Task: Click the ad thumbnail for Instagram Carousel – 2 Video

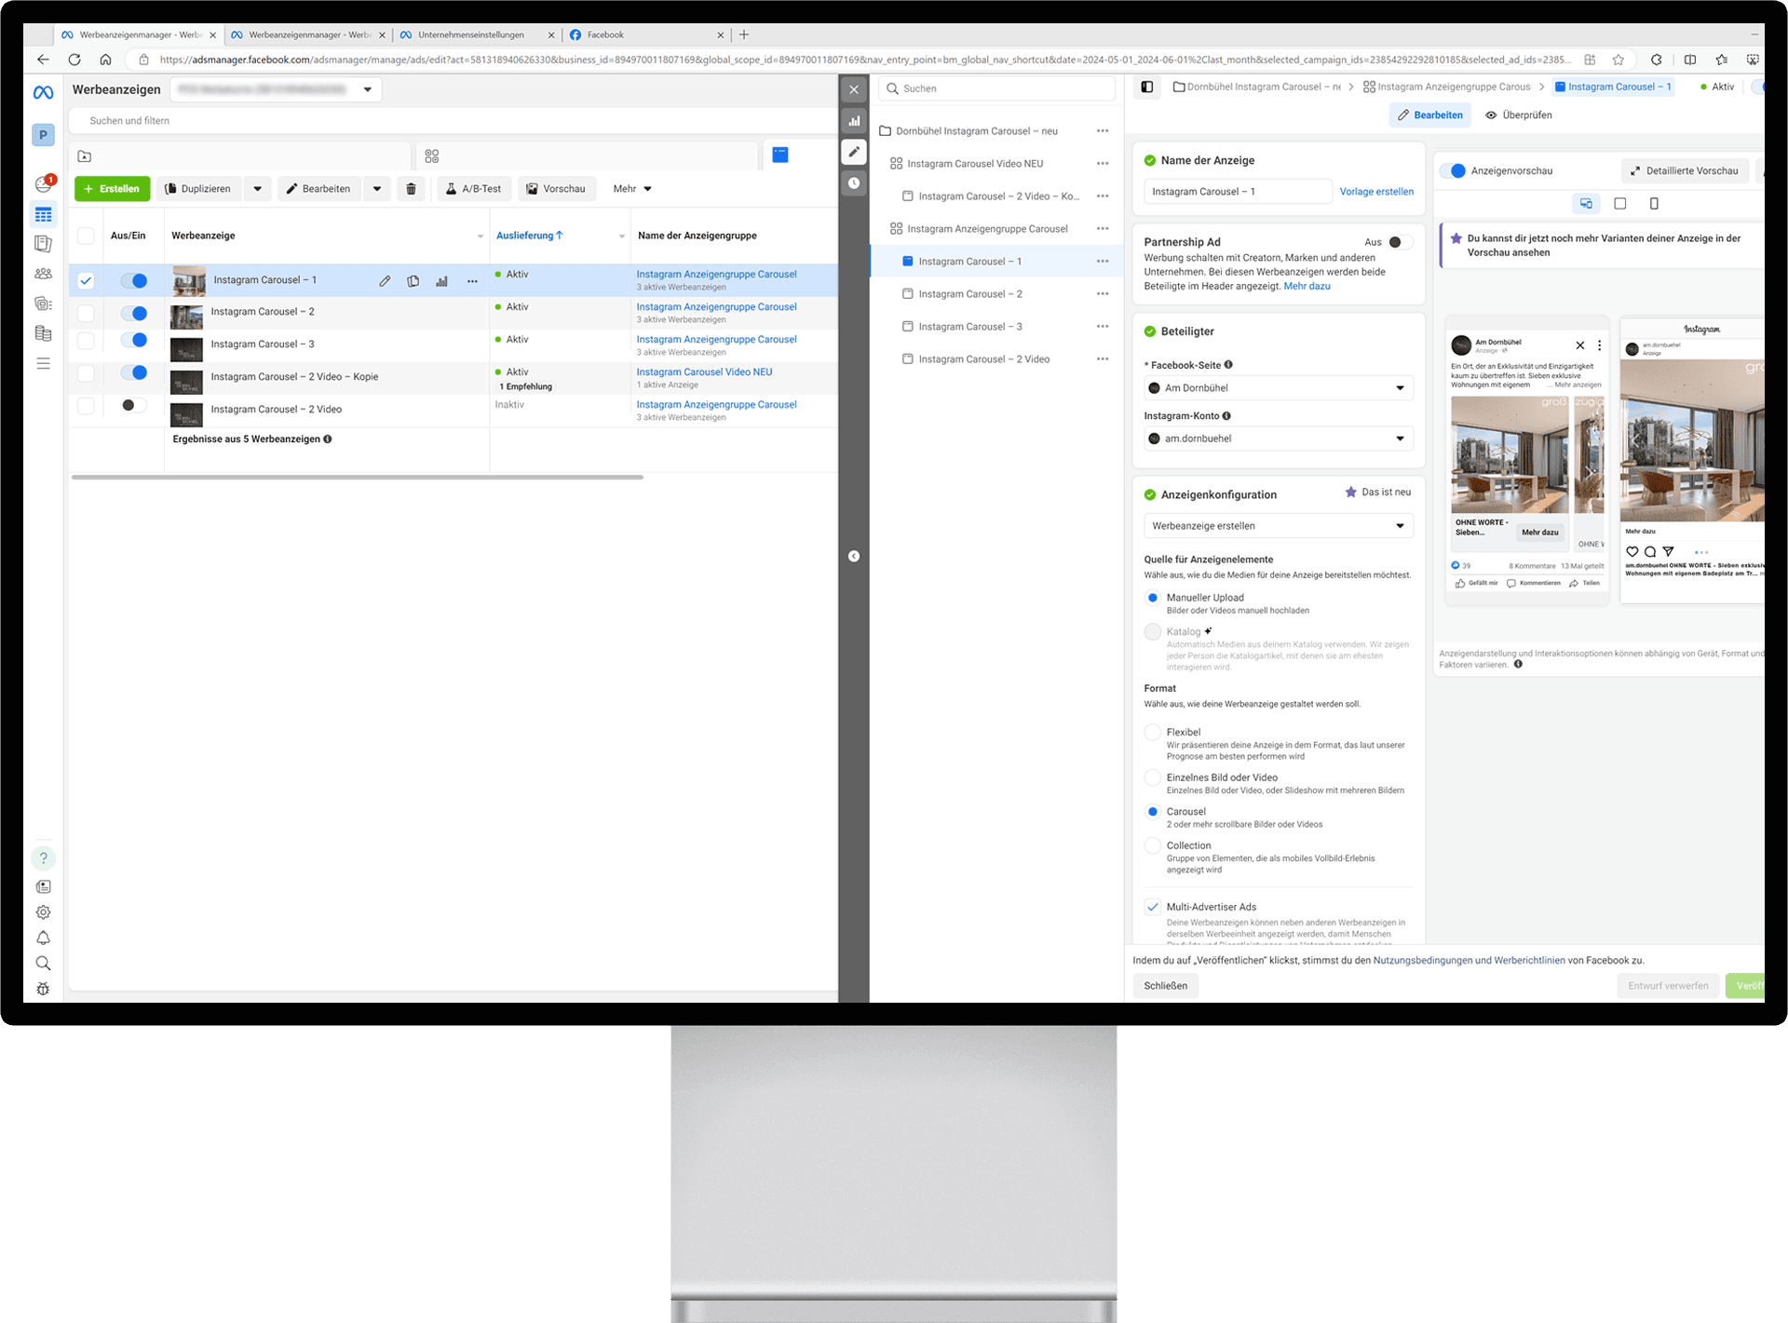Action: (186, 409)
